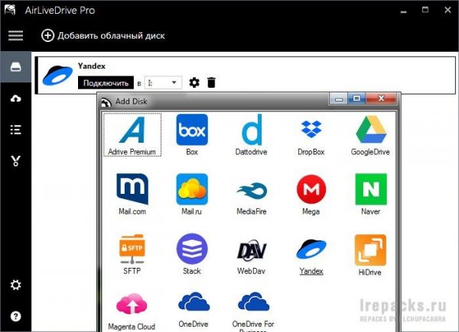Maximize the Add Disk dialog
Image resolution: width=459 pixels, height=332 pixels.
[x=356, y=98]
